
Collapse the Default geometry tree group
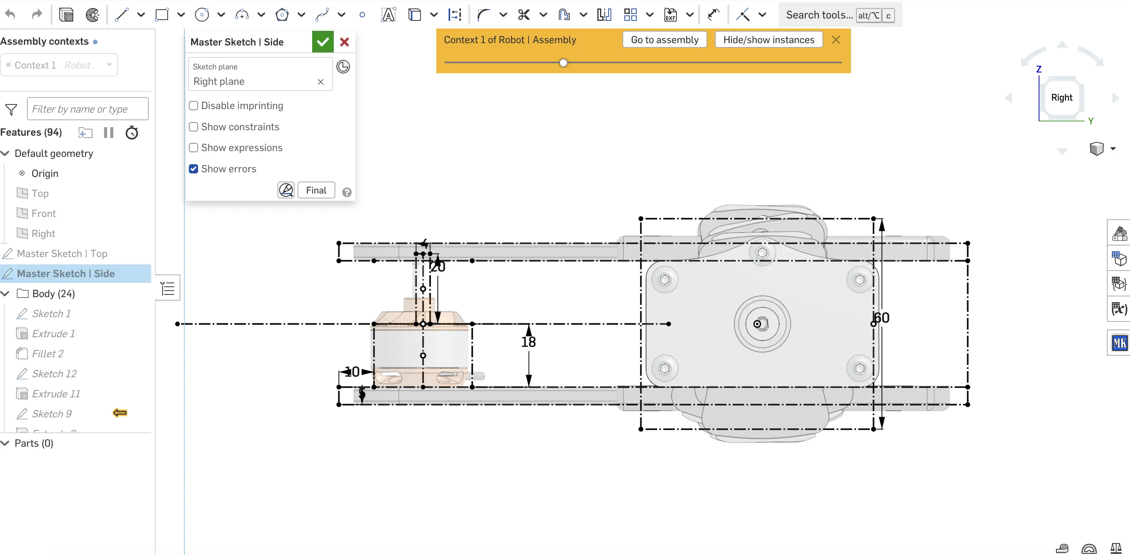(5, 153)
